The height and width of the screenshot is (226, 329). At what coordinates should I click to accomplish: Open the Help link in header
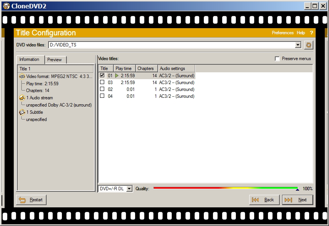click(x=301, y=33)
